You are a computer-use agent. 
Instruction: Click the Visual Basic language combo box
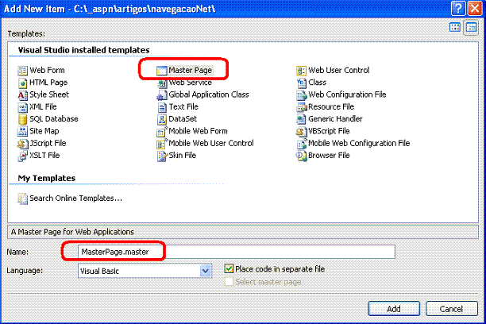point(145,271)
